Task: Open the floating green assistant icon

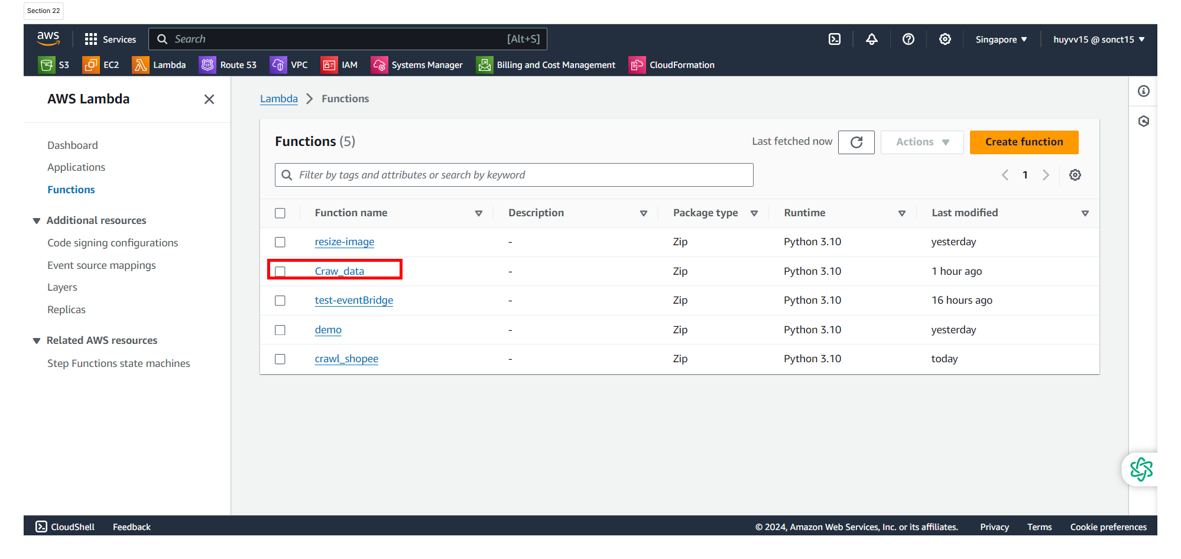Action: pos(1141,470)
